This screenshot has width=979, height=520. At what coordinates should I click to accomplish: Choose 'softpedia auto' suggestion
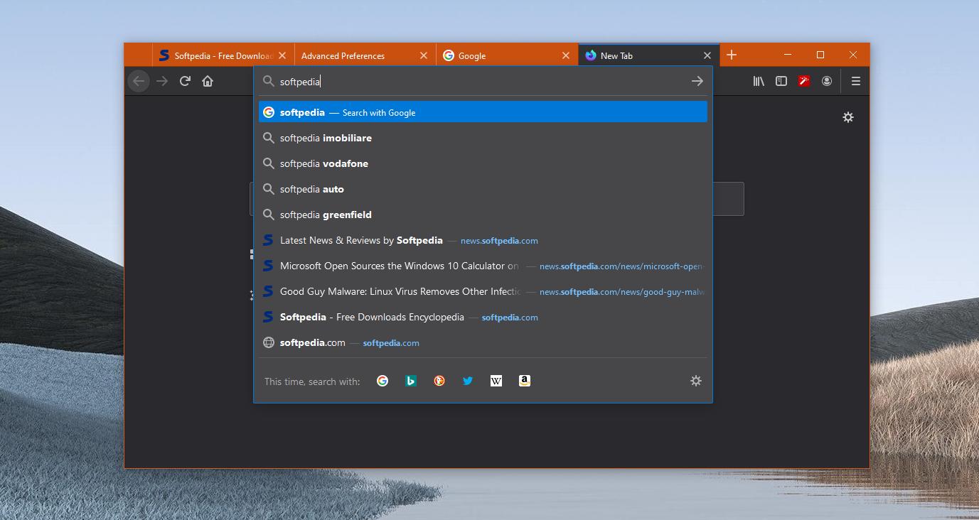click(483, 189)
